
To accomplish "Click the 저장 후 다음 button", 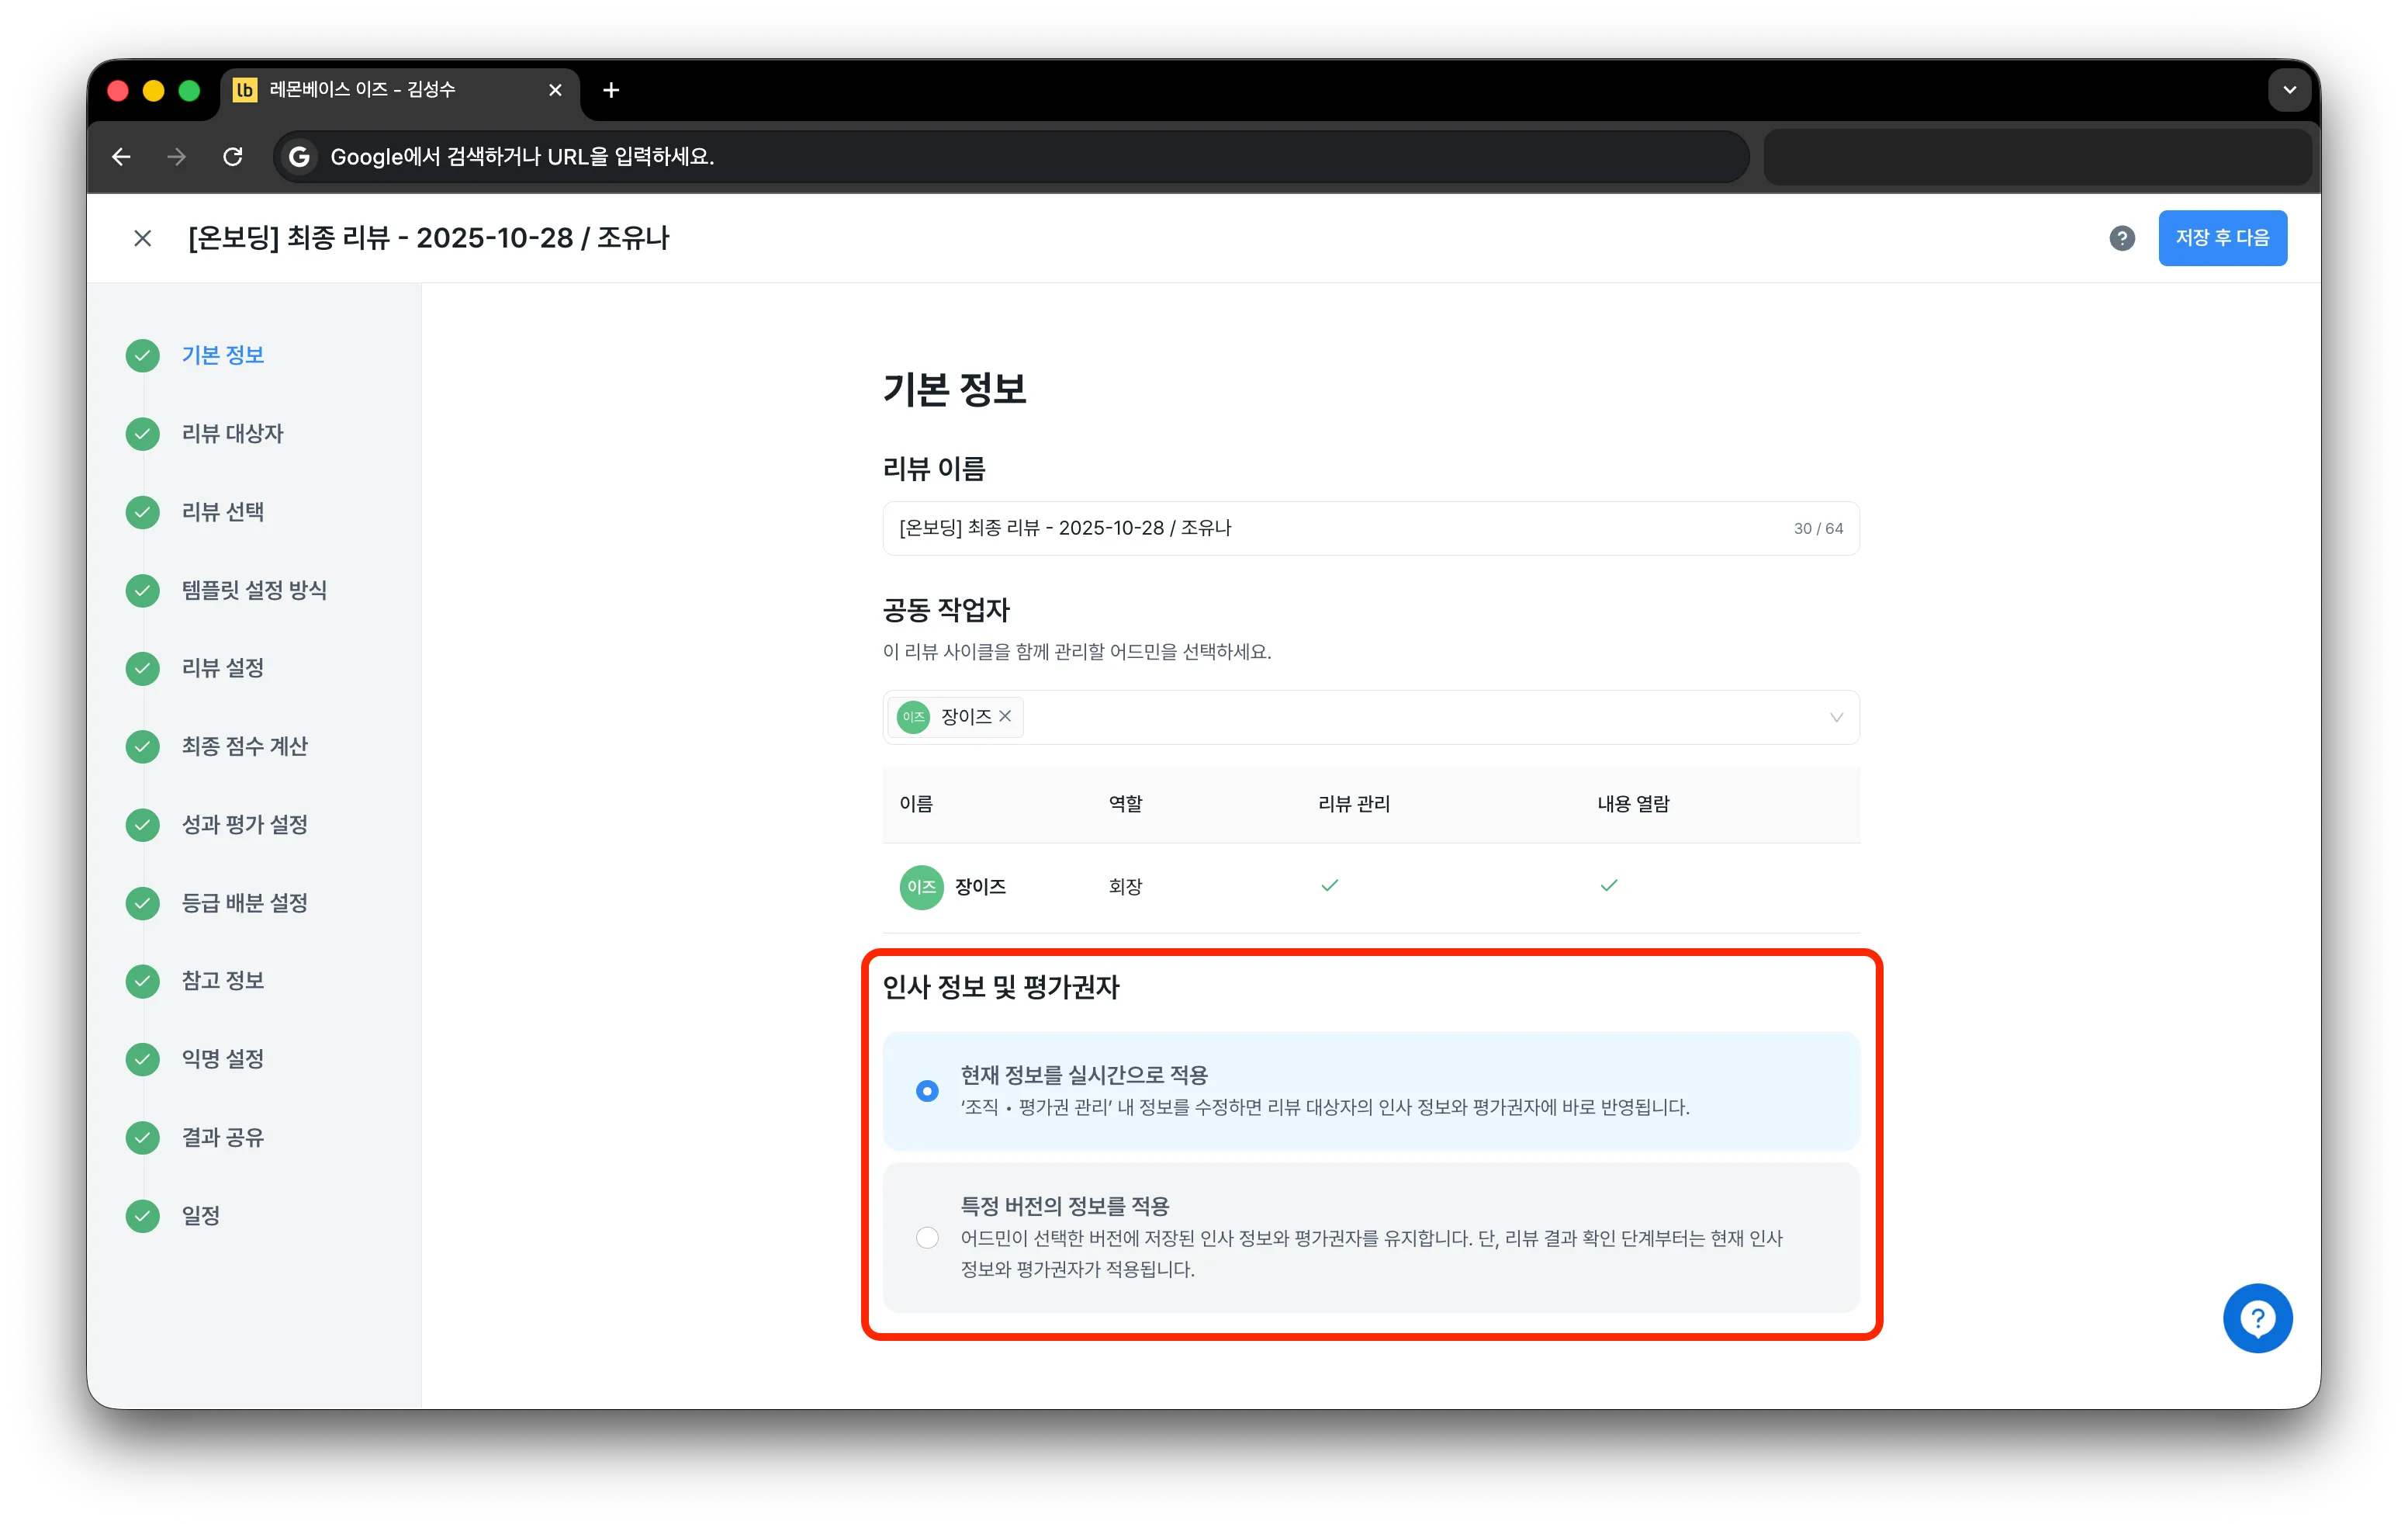I will pyautogui.click(x=2222, y=238).
